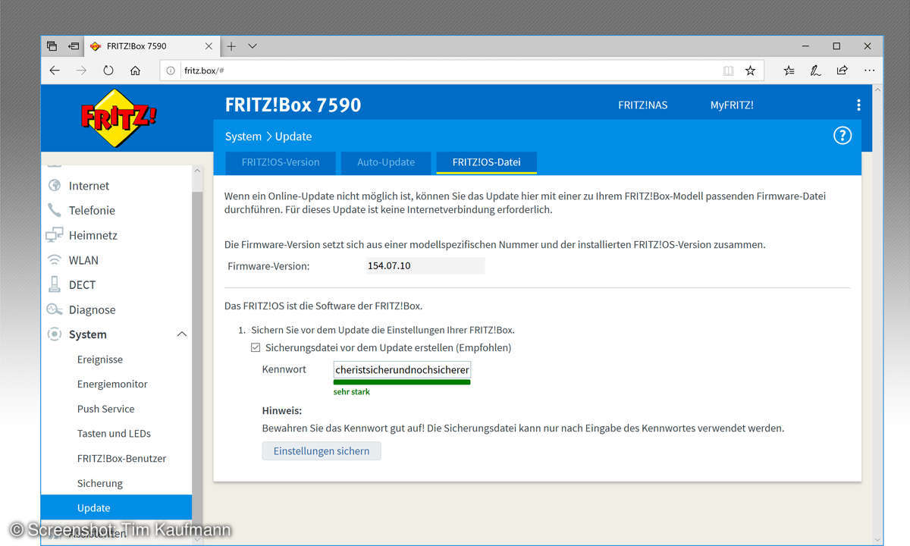Uncheck Sicherungsdatei vor dem Update erstellen
Screen dimensions: 910x546
point(256,348)
